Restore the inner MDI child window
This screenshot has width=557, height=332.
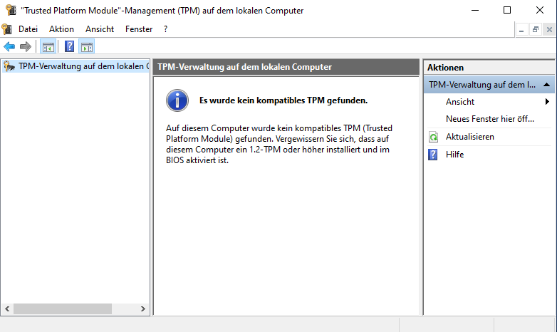[x=535, y=29]
